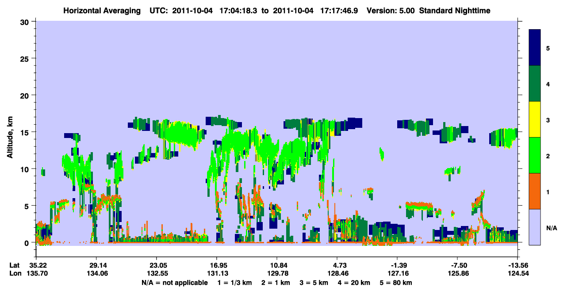Image resolution: width=575 pixels, height=295 pixels.
Task: Click the y-axis tick label 25
Action: click(25, 58)
